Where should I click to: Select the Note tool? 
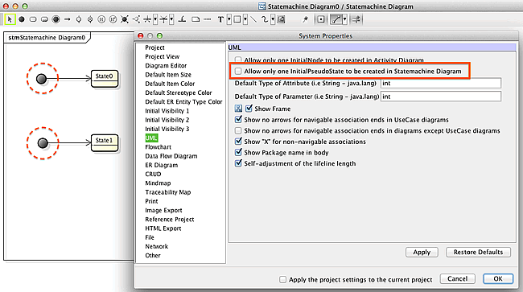click(196, 19)
